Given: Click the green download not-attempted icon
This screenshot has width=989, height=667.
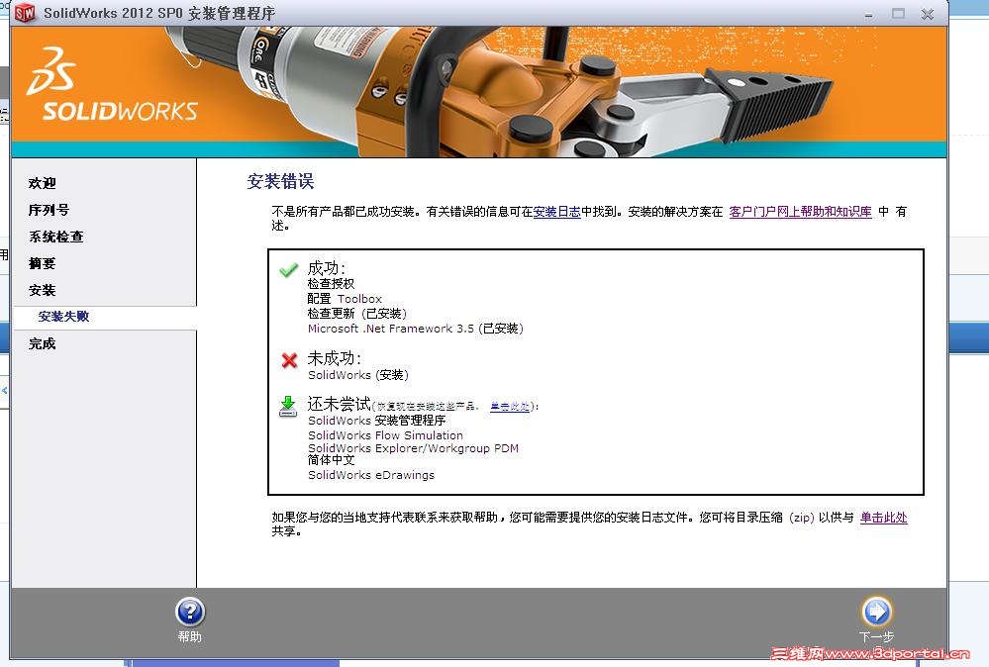Looking at the screenshot, I should click(x=288, y=407).
